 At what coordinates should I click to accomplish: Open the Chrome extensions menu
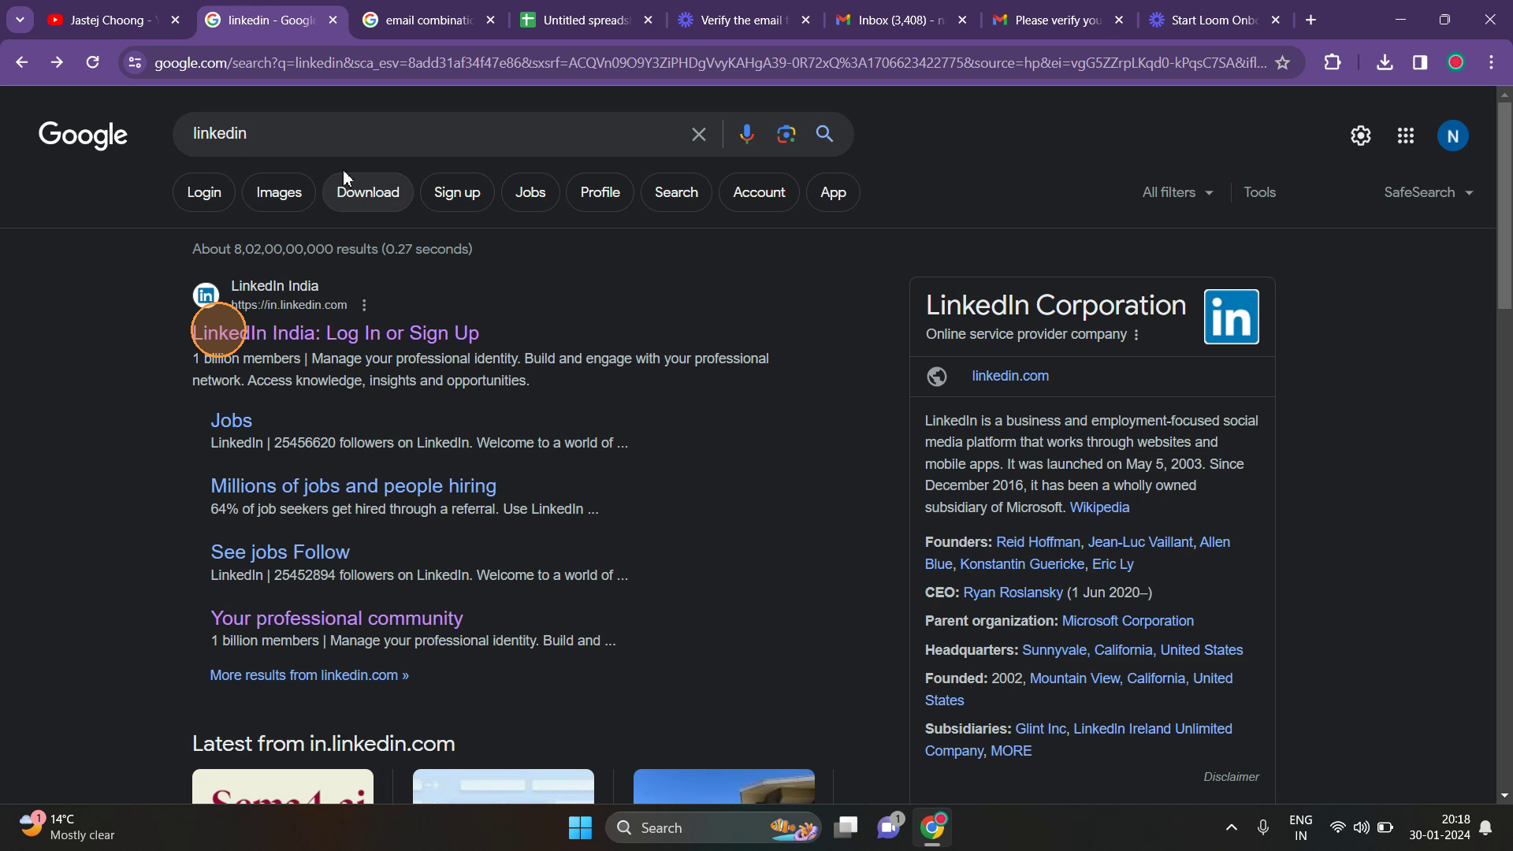tap(1333, 62)
